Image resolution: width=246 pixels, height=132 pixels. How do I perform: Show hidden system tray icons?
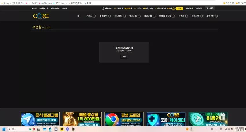point(208,129)
